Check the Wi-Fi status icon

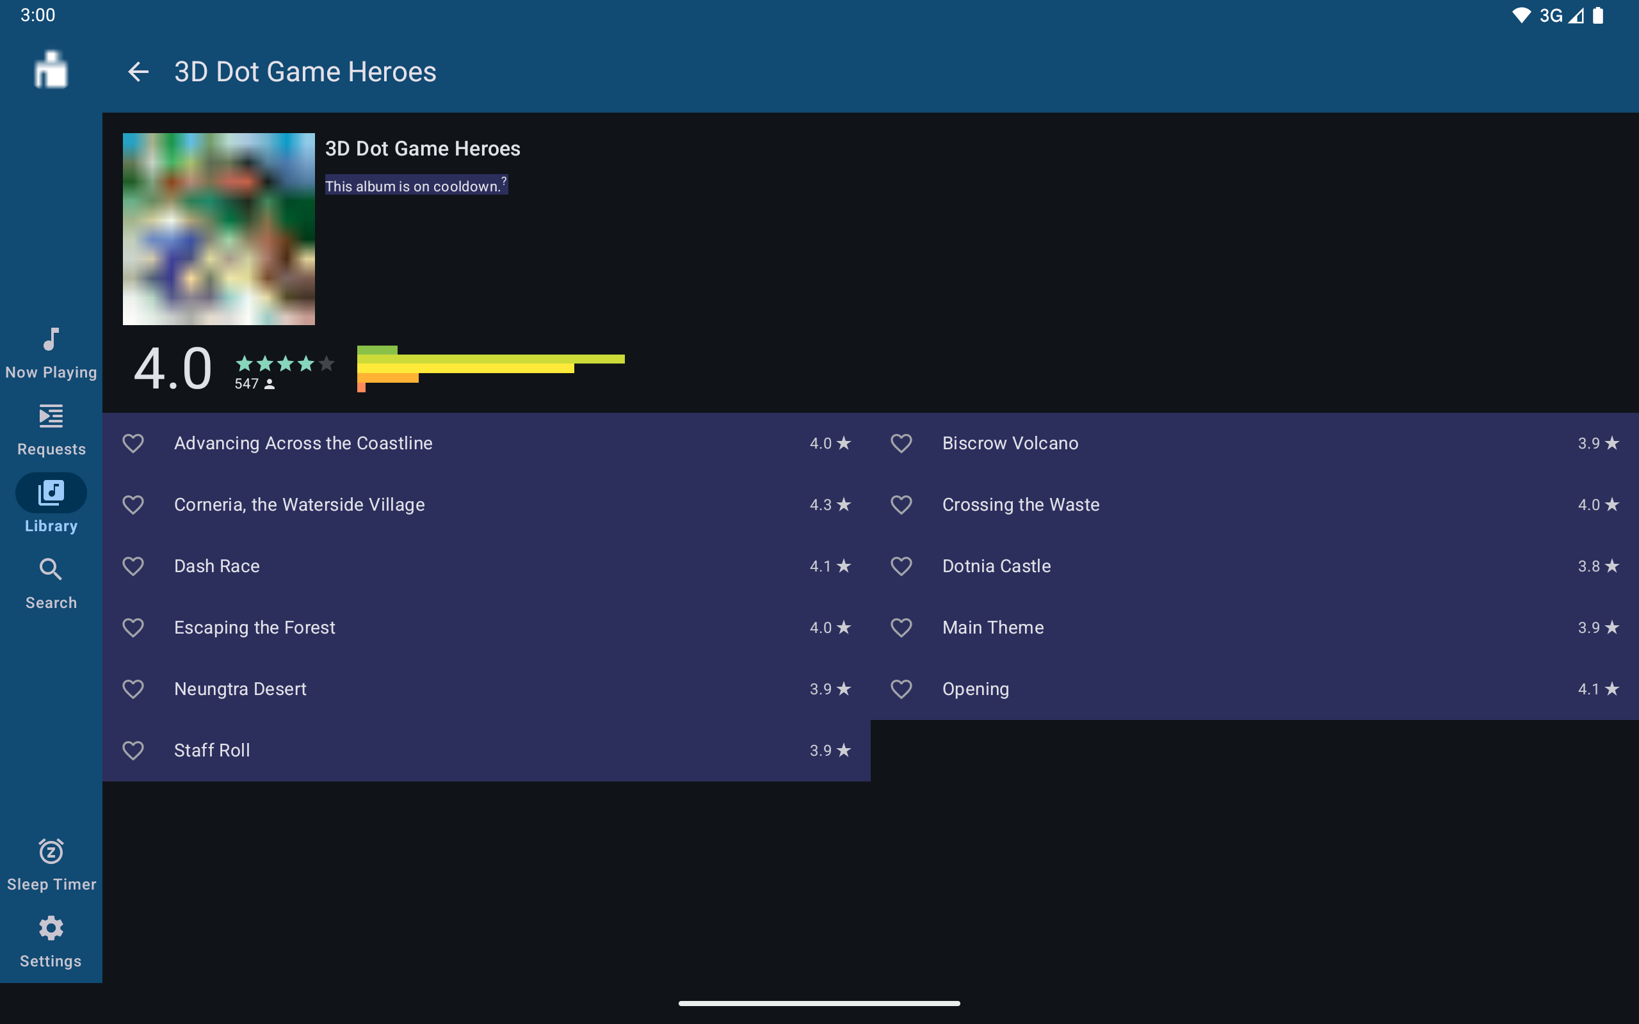[1521, 15]
